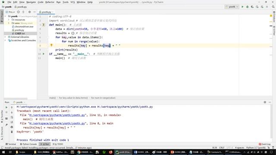Screen dimensions: 276x155
Task: Switch to the yootk.py editor tab
Action: (x=46, y=12)
